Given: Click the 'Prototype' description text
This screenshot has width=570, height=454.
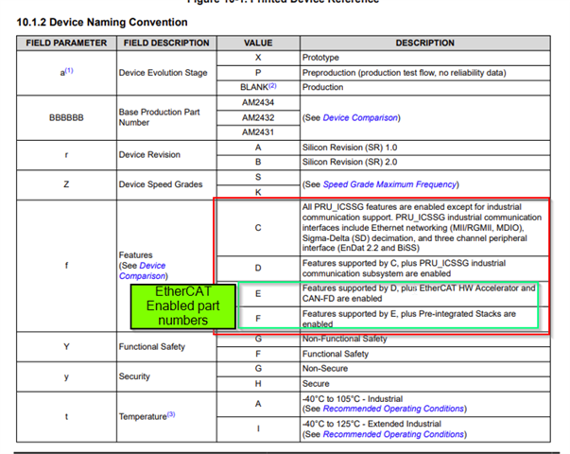Looking at the screenshot, I should click(320, 58).
